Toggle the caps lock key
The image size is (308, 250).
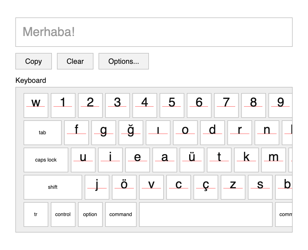(x=46, y=160)
